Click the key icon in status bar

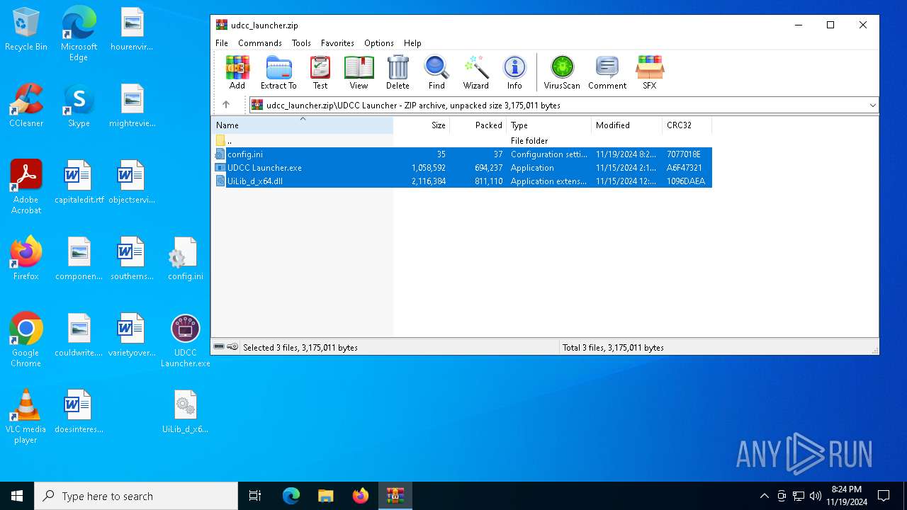pyautogui.click(x=232, y=347)
